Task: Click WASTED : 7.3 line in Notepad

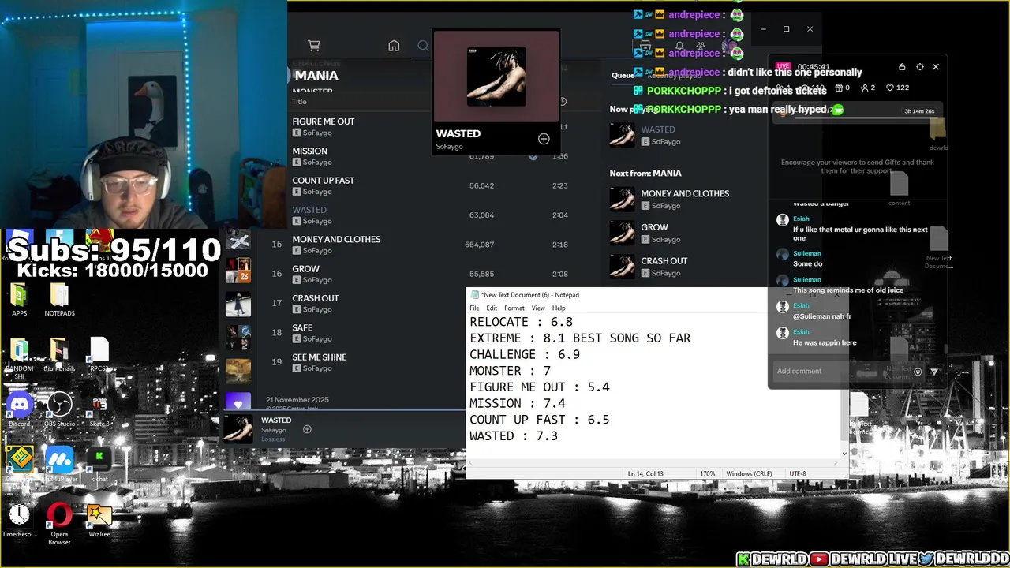Action: pos(514,435)
